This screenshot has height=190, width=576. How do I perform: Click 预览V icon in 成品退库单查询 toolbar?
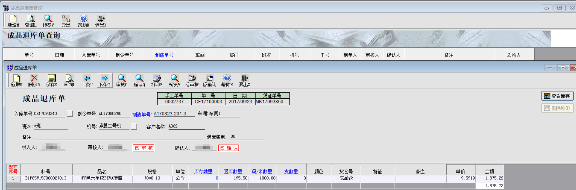pyautogui.click(x=48, y=21)
